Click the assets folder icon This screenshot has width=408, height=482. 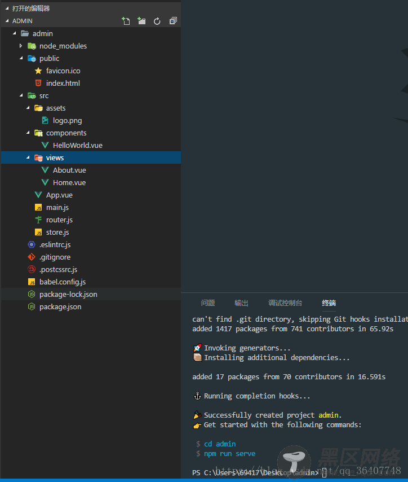[x=38, y=108]
